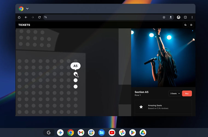Reload the page with refresh icon
208x137 pixels.
click(x=39, y=17)
